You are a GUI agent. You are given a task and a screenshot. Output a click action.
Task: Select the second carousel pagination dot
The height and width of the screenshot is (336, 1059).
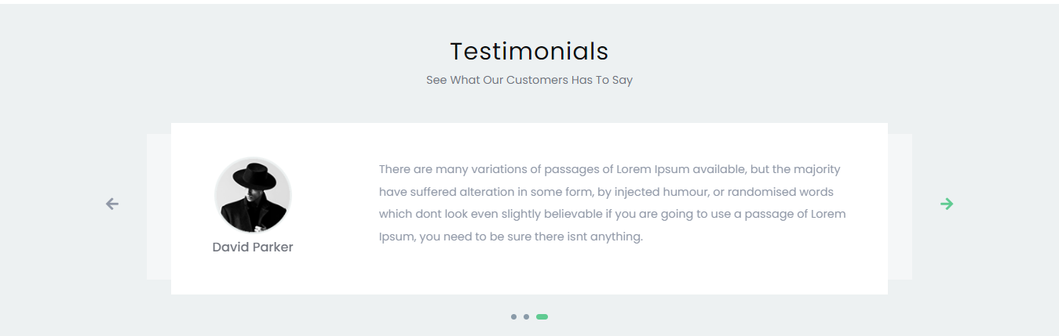[526, 316]
